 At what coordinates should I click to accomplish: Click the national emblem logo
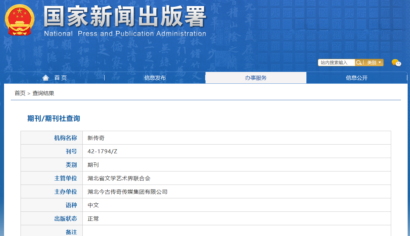20,20
